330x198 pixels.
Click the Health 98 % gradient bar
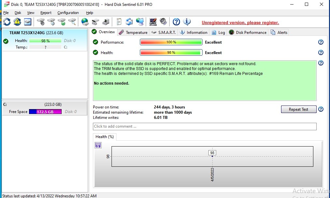click(171, 52)
